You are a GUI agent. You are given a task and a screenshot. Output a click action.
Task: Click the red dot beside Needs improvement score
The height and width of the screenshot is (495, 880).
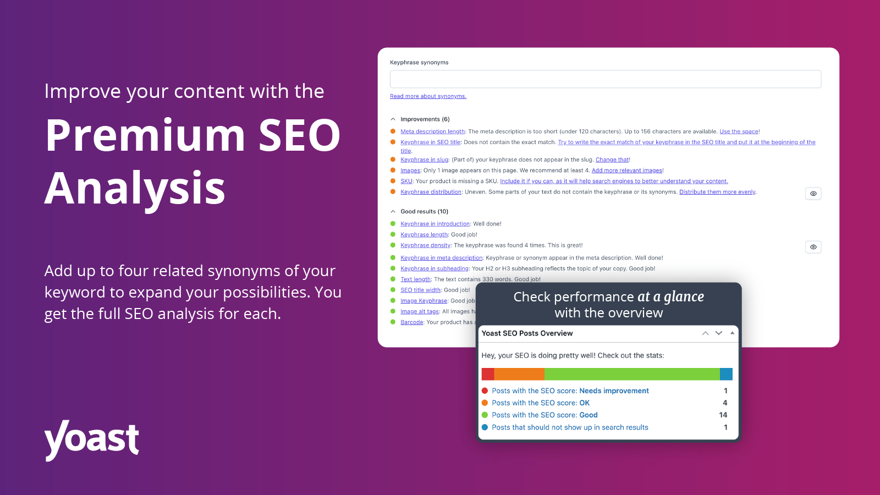[x=485, y=391]
